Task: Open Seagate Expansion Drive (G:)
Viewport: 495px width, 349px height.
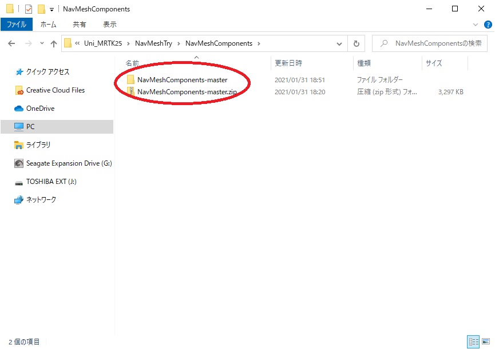Action: point(69,163)
